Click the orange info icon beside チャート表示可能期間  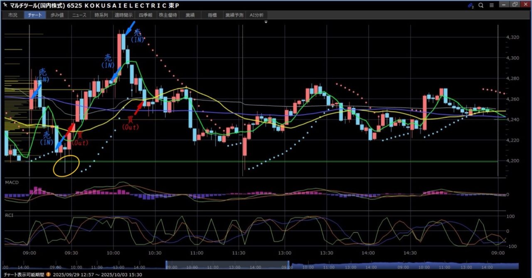[x=49, y=274]
